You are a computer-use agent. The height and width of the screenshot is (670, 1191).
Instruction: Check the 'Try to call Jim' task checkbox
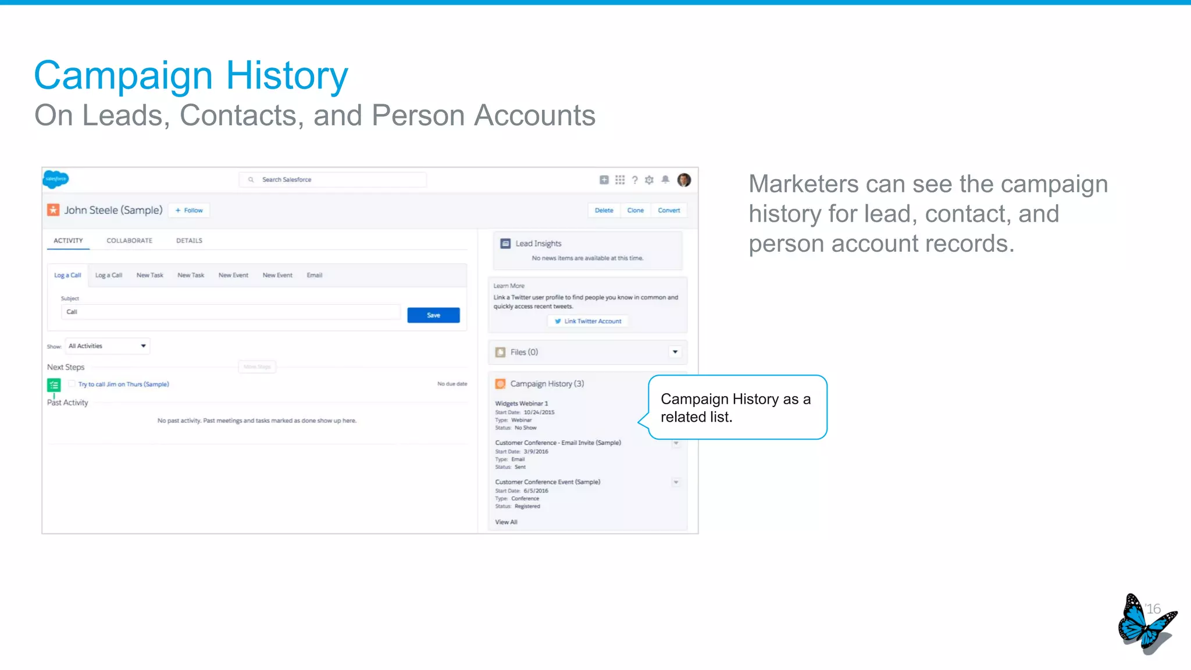click(72, 384)
